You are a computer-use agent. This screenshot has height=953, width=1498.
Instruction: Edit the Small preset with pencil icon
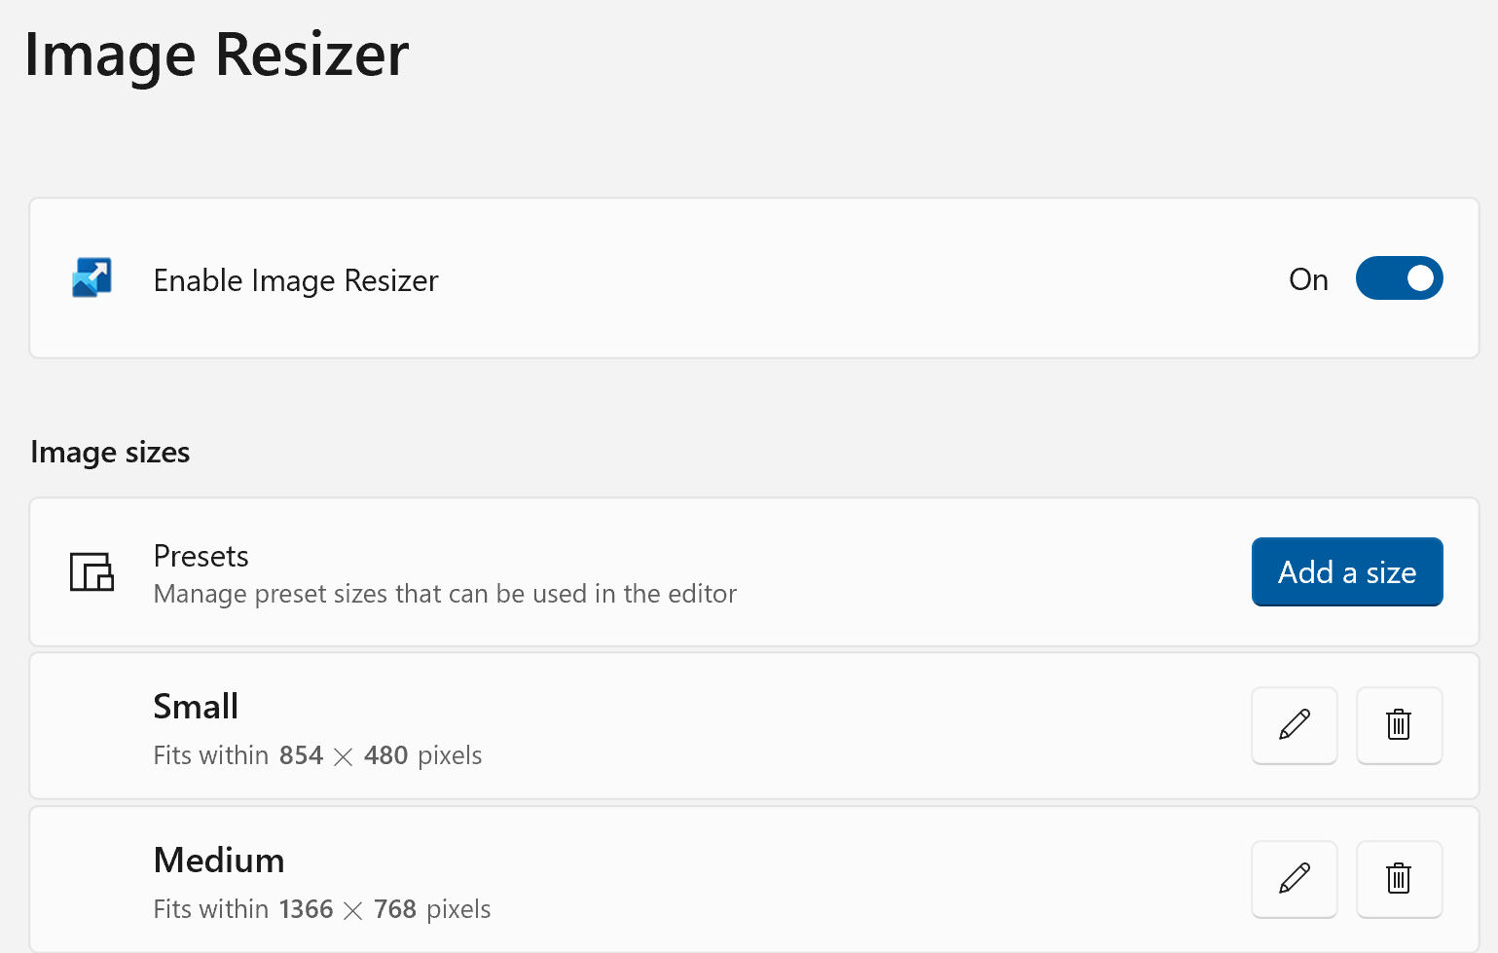(1294, 725)
